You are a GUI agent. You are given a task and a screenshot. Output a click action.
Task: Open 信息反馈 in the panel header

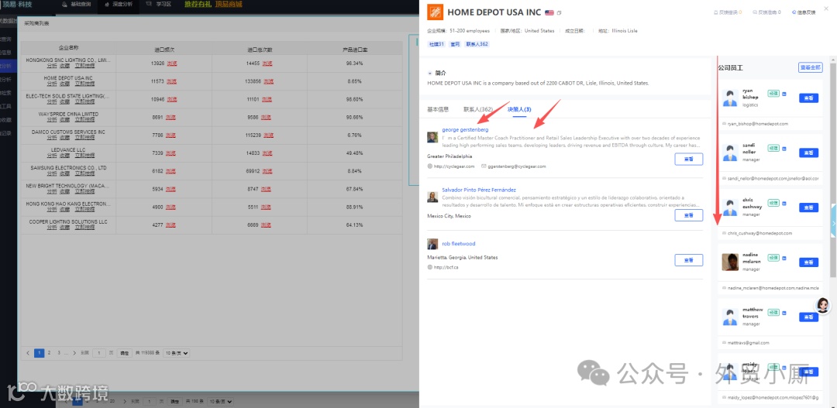pos(804,12)
